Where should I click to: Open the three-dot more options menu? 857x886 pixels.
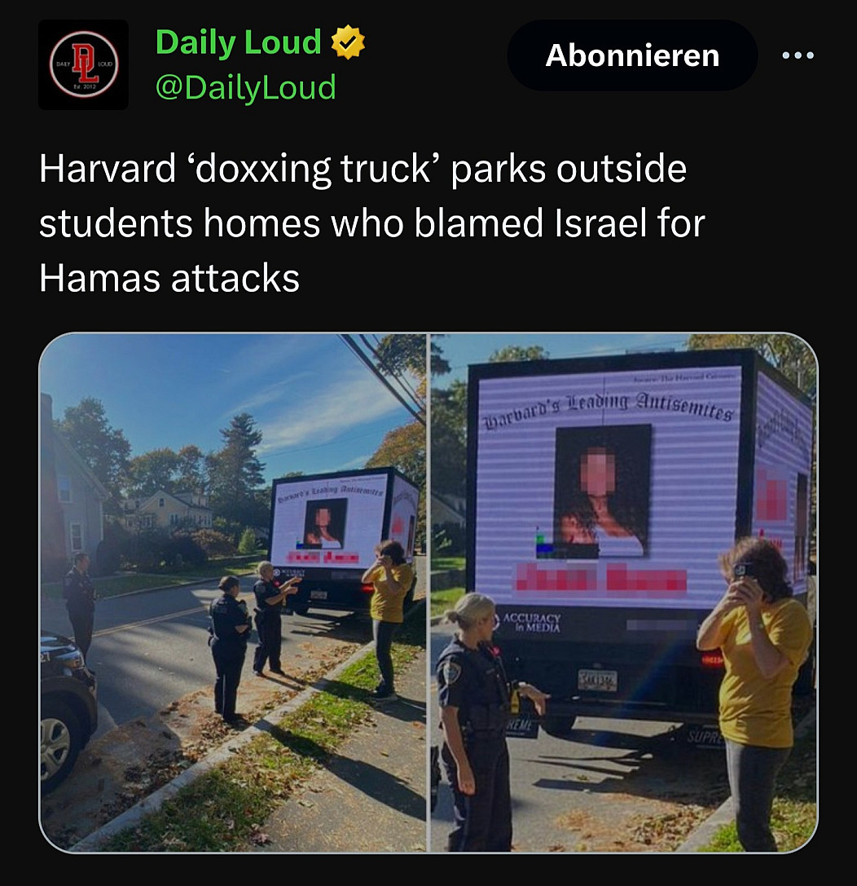coord(798,55)
